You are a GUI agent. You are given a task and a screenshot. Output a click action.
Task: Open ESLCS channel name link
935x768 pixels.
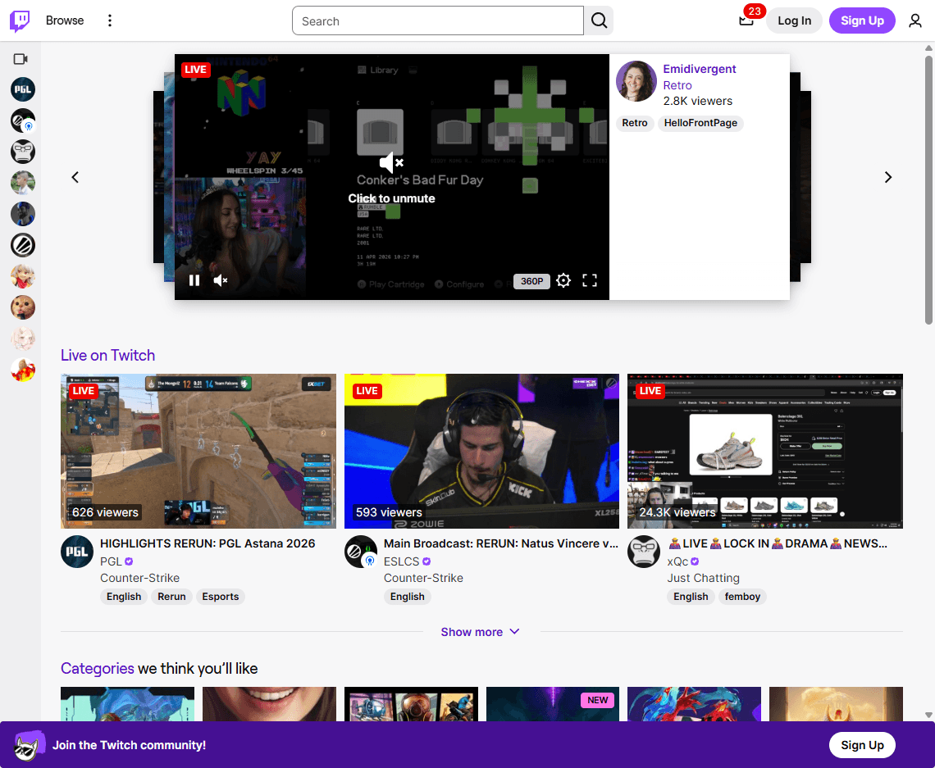401,561
